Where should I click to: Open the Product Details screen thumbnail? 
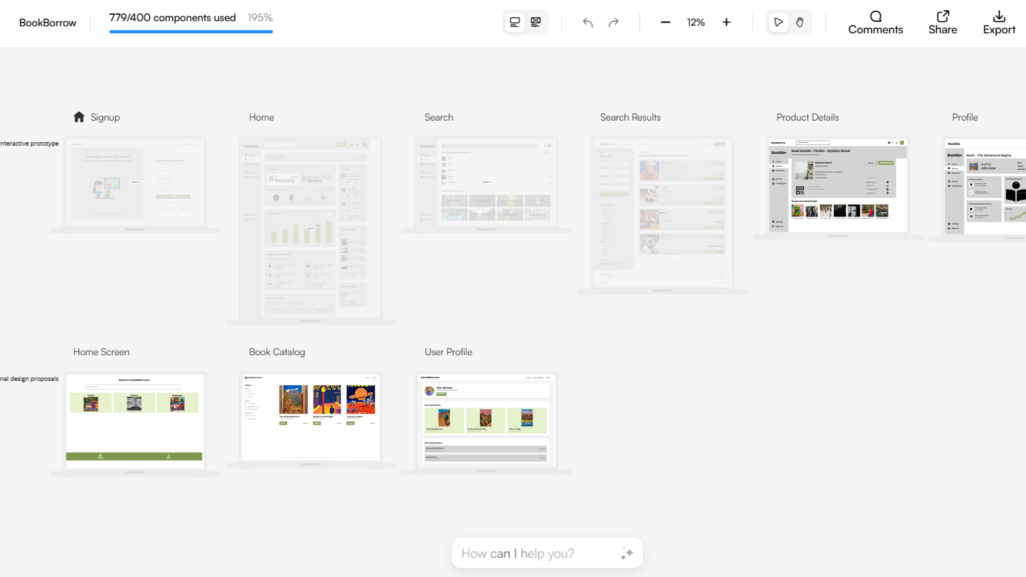point(837,188)
